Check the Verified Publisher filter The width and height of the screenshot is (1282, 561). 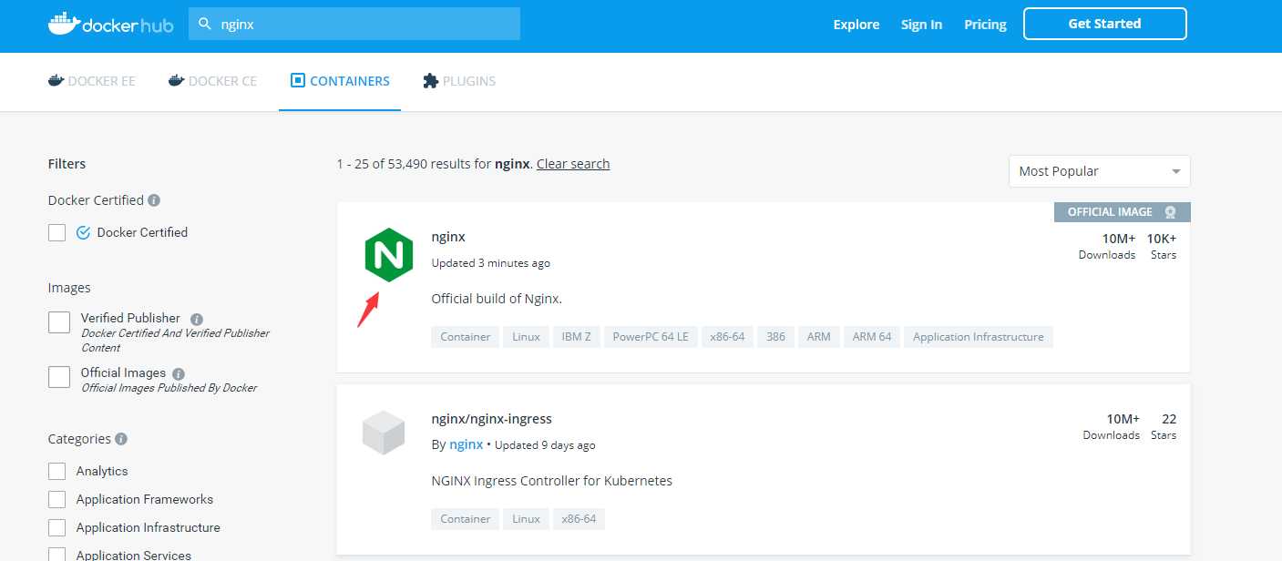point(59,322)
